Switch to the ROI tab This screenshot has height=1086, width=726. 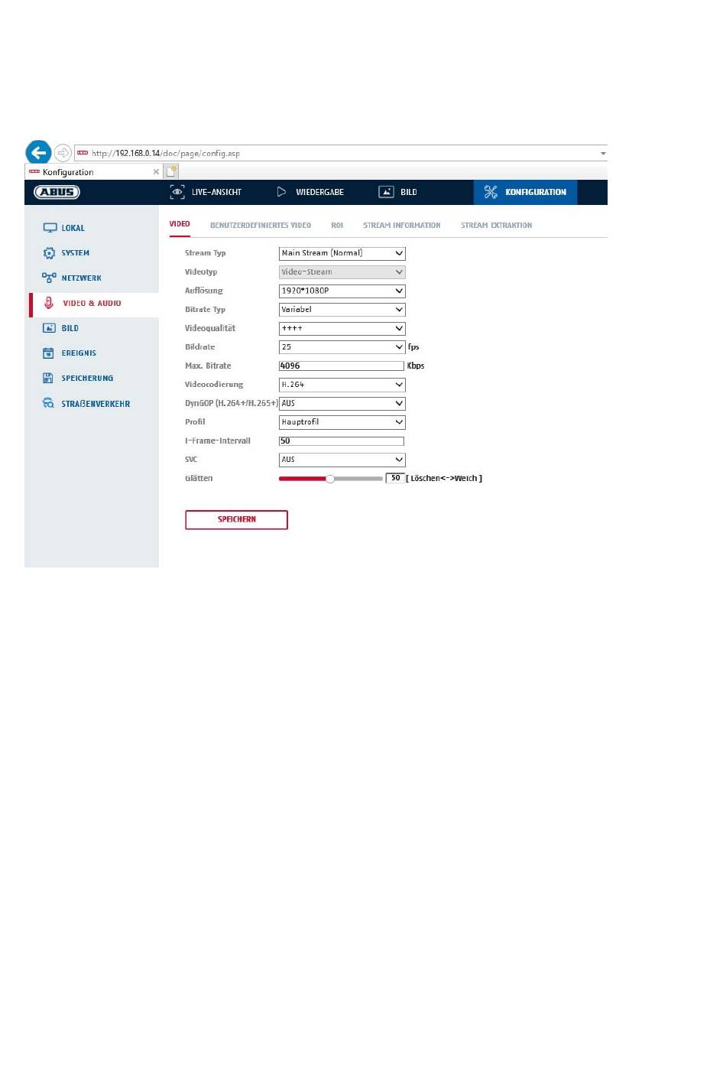pos(337,226)
